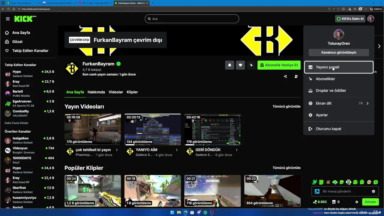Open chat settings gear icon
This screenshot has width=384, height=216.
(357, 202)
